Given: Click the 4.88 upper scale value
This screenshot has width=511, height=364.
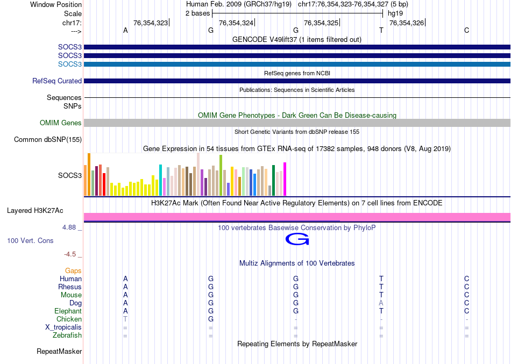Looking at the screenshot, I should coord(69,227).
